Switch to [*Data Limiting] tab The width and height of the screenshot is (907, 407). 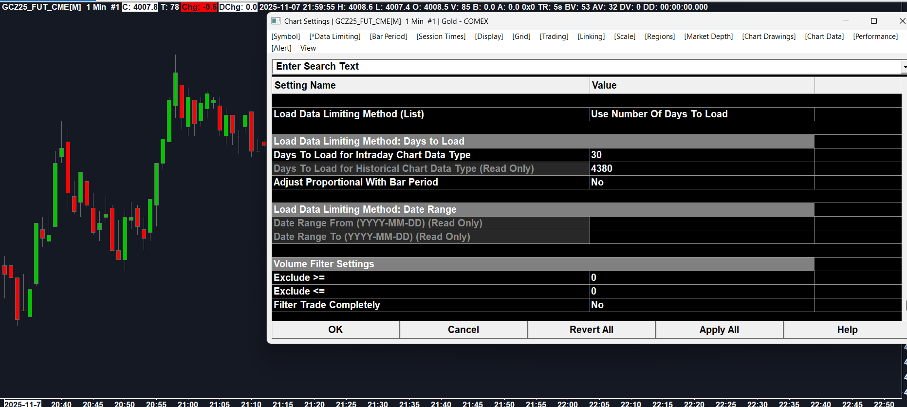335,37
